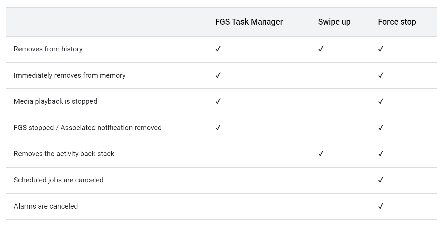Click FGS Task Manager checkmark for FGS stopped row
Screen dimensions: 445x229
218,128
